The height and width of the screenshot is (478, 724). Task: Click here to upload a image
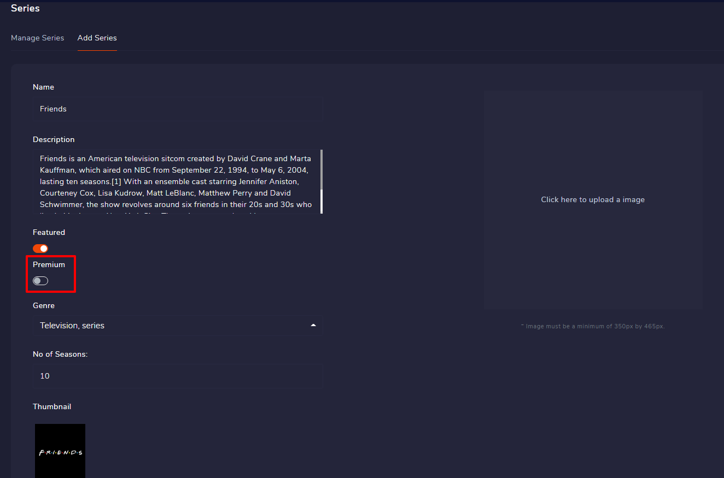593,199
